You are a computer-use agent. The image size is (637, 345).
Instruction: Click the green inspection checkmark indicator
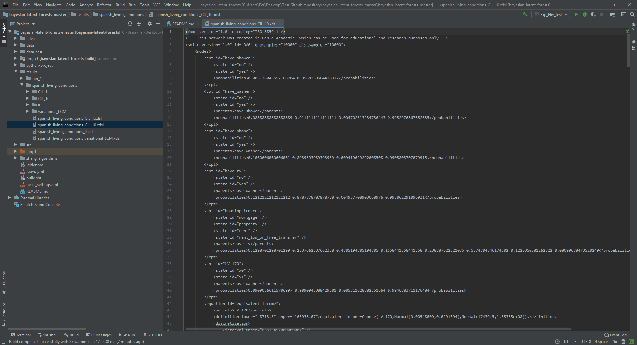point(627,31)
